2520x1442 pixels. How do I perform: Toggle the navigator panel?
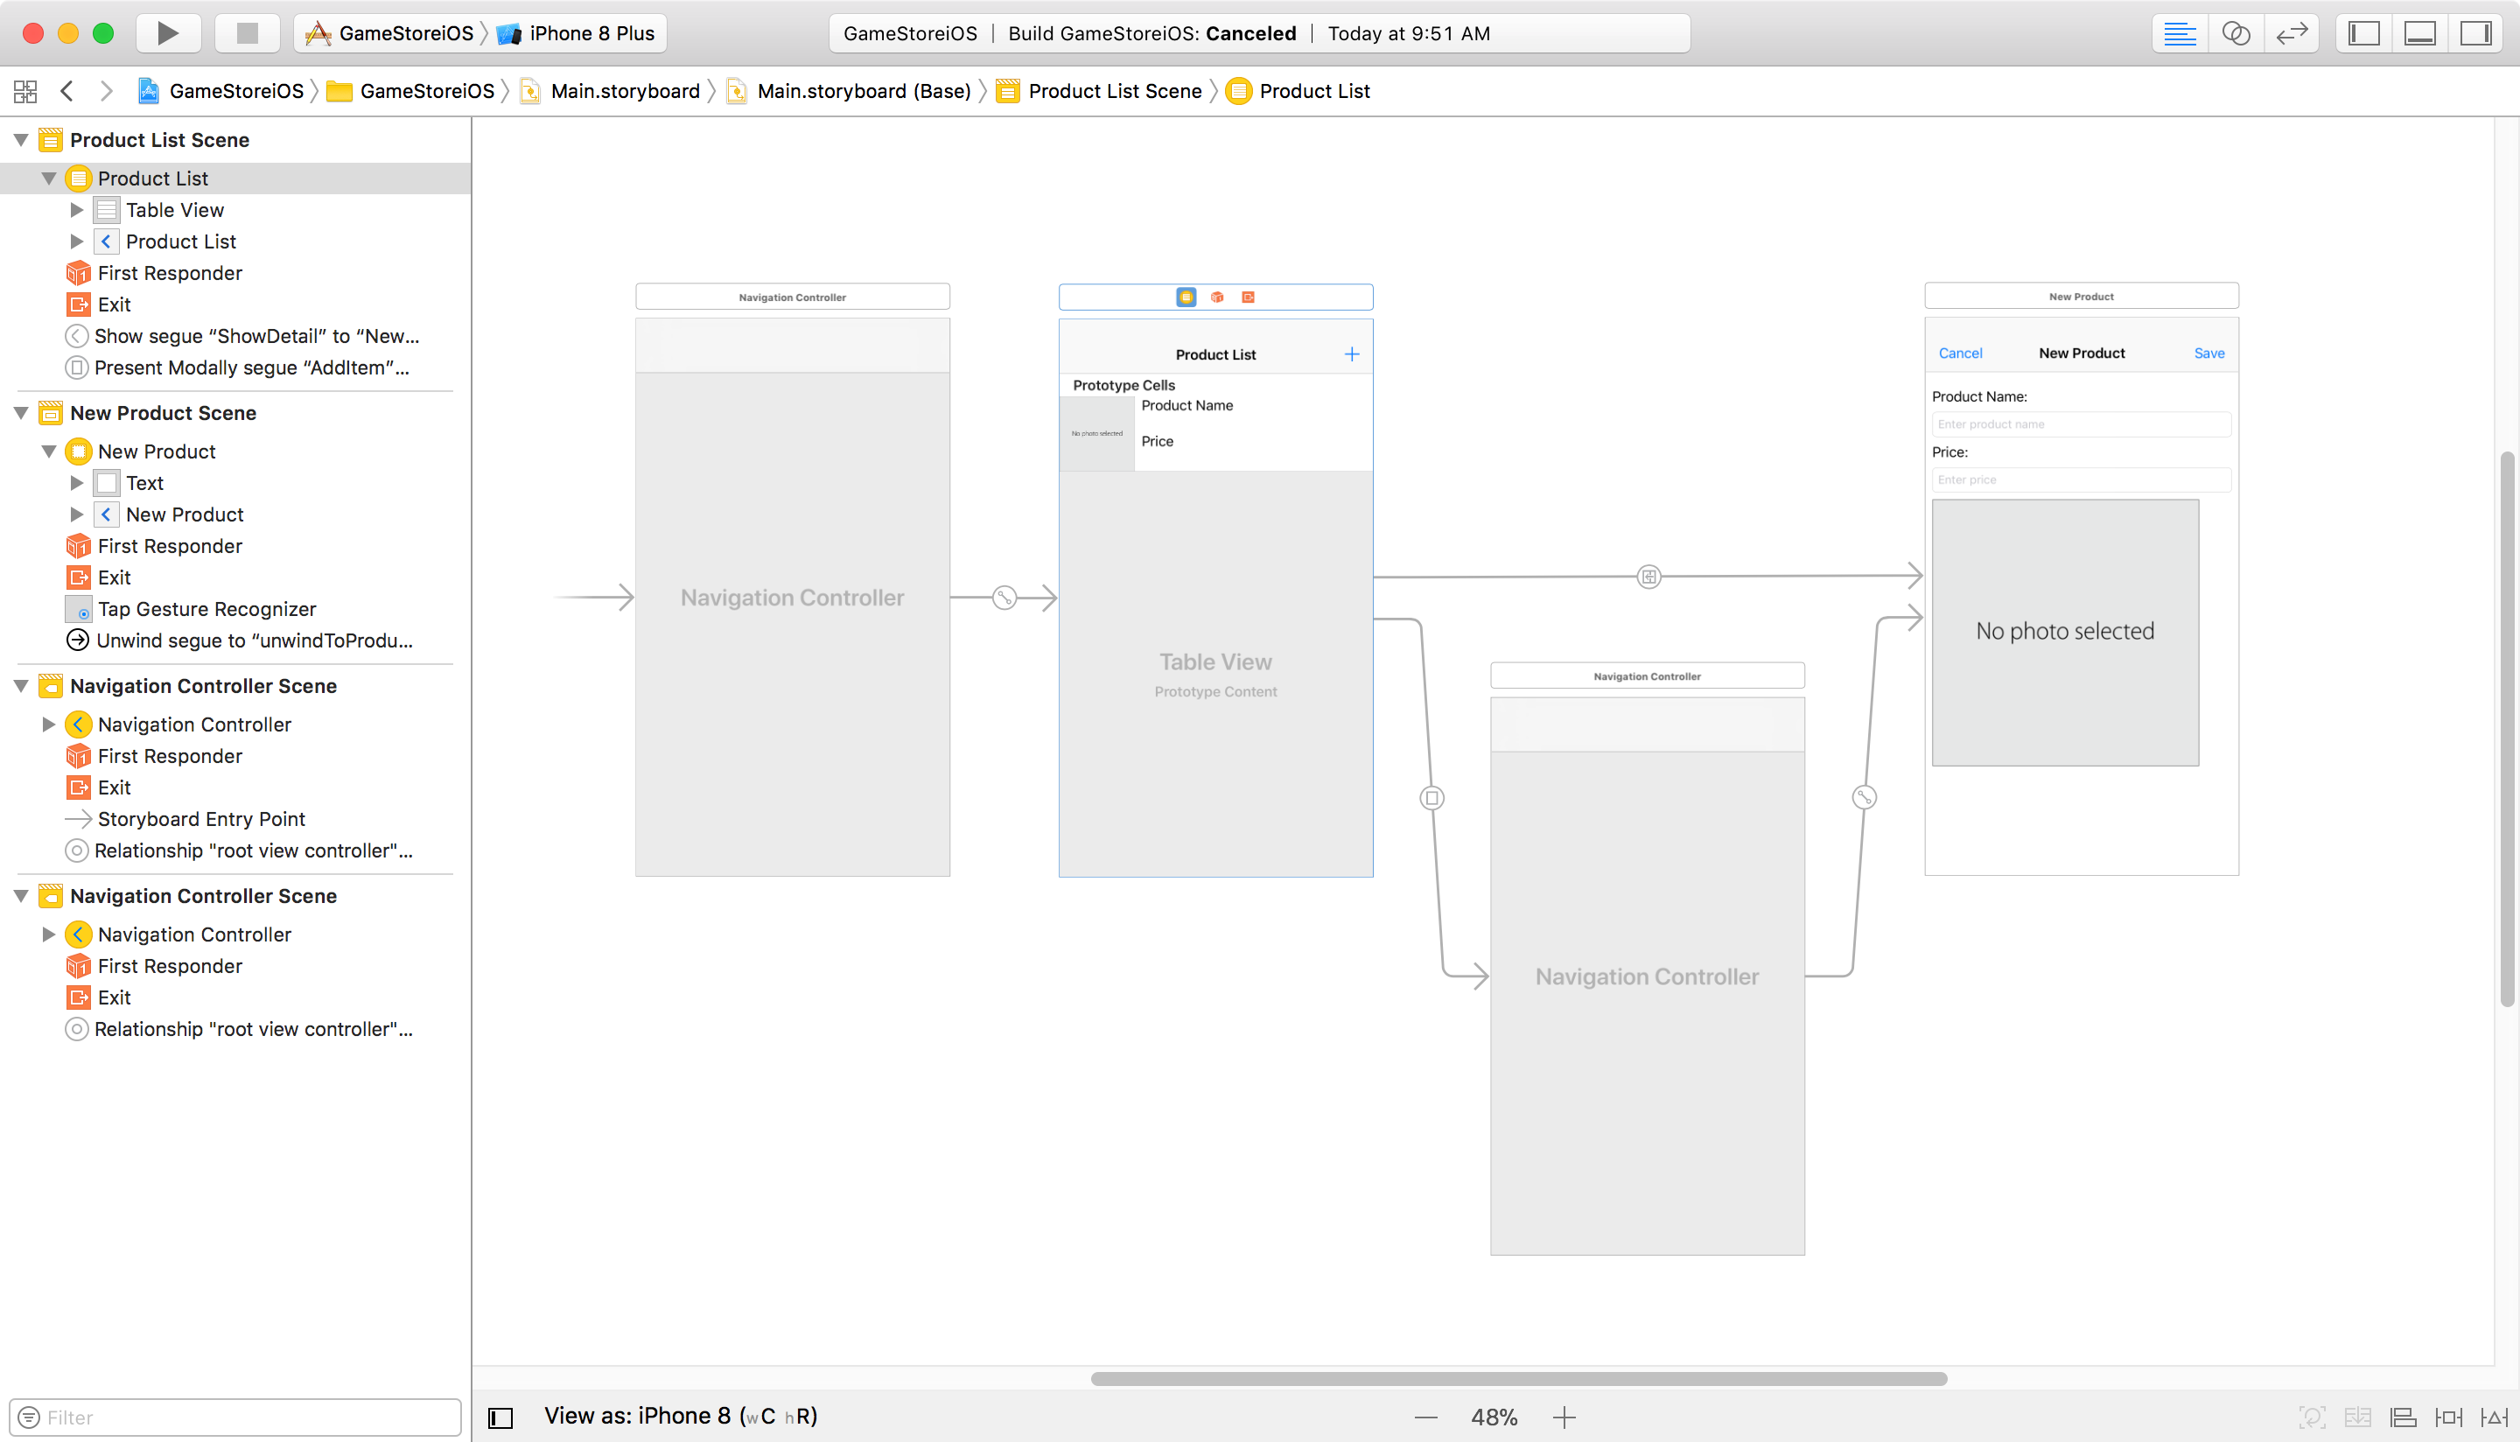2363,32
